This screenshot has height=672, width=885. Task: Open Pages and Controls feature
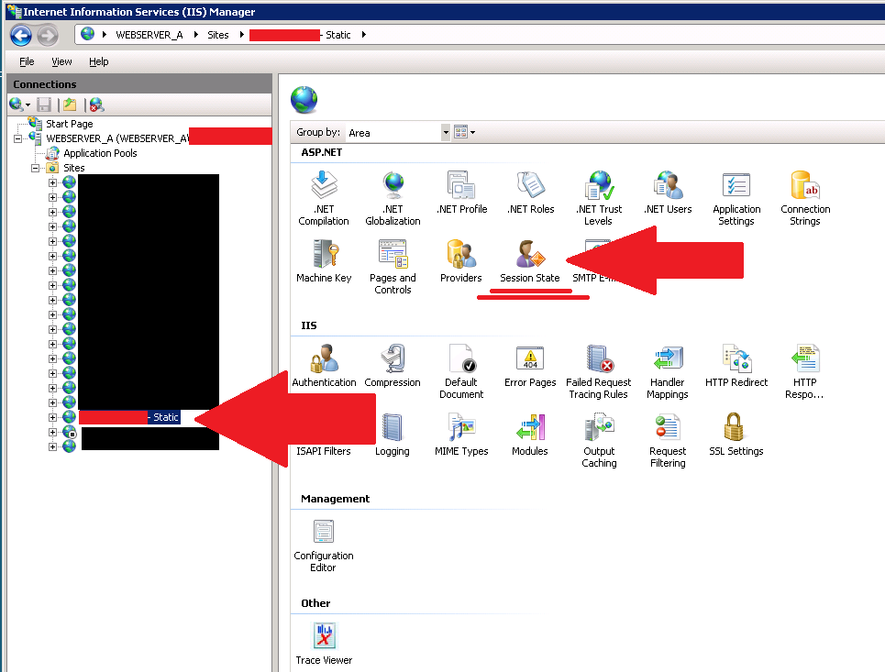pyautogui.click(x=393, y=267)
